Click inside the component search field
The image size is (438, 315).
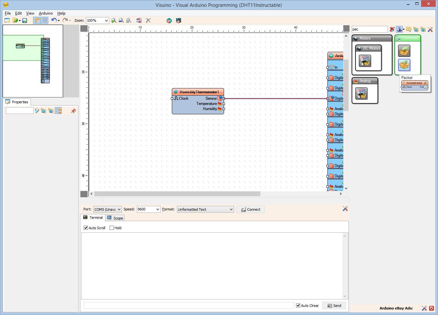pos(369,29)
